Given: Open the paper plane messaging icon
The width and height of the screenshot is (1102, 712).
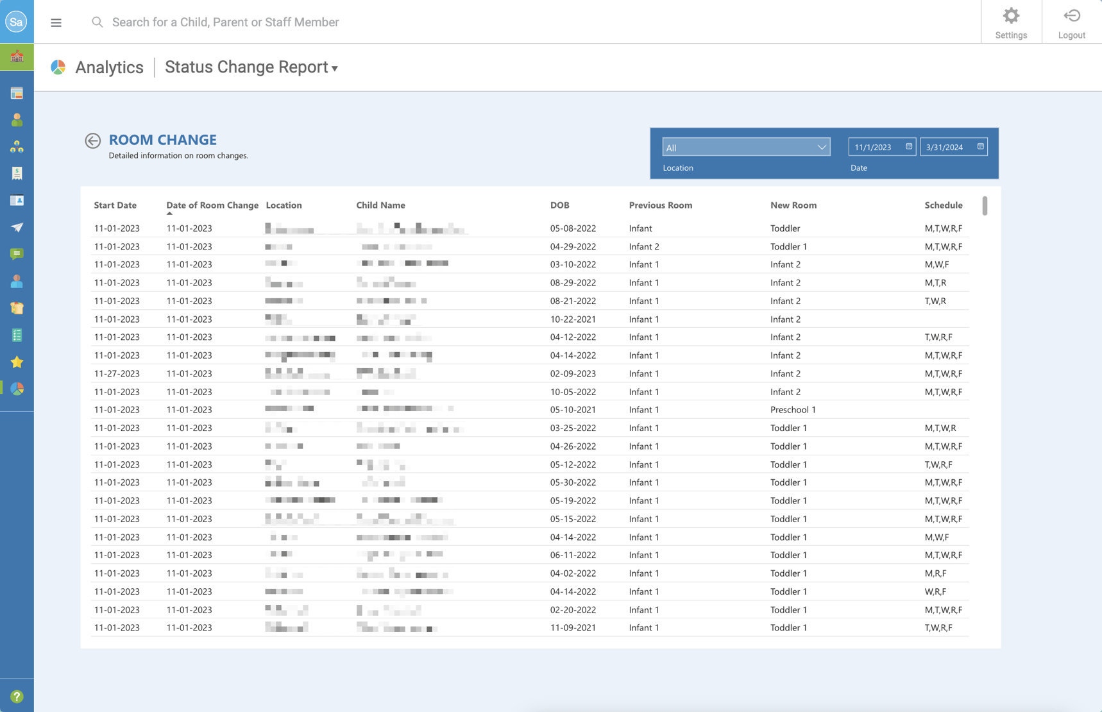Looking at the screenshot, I should coord(17,226).
